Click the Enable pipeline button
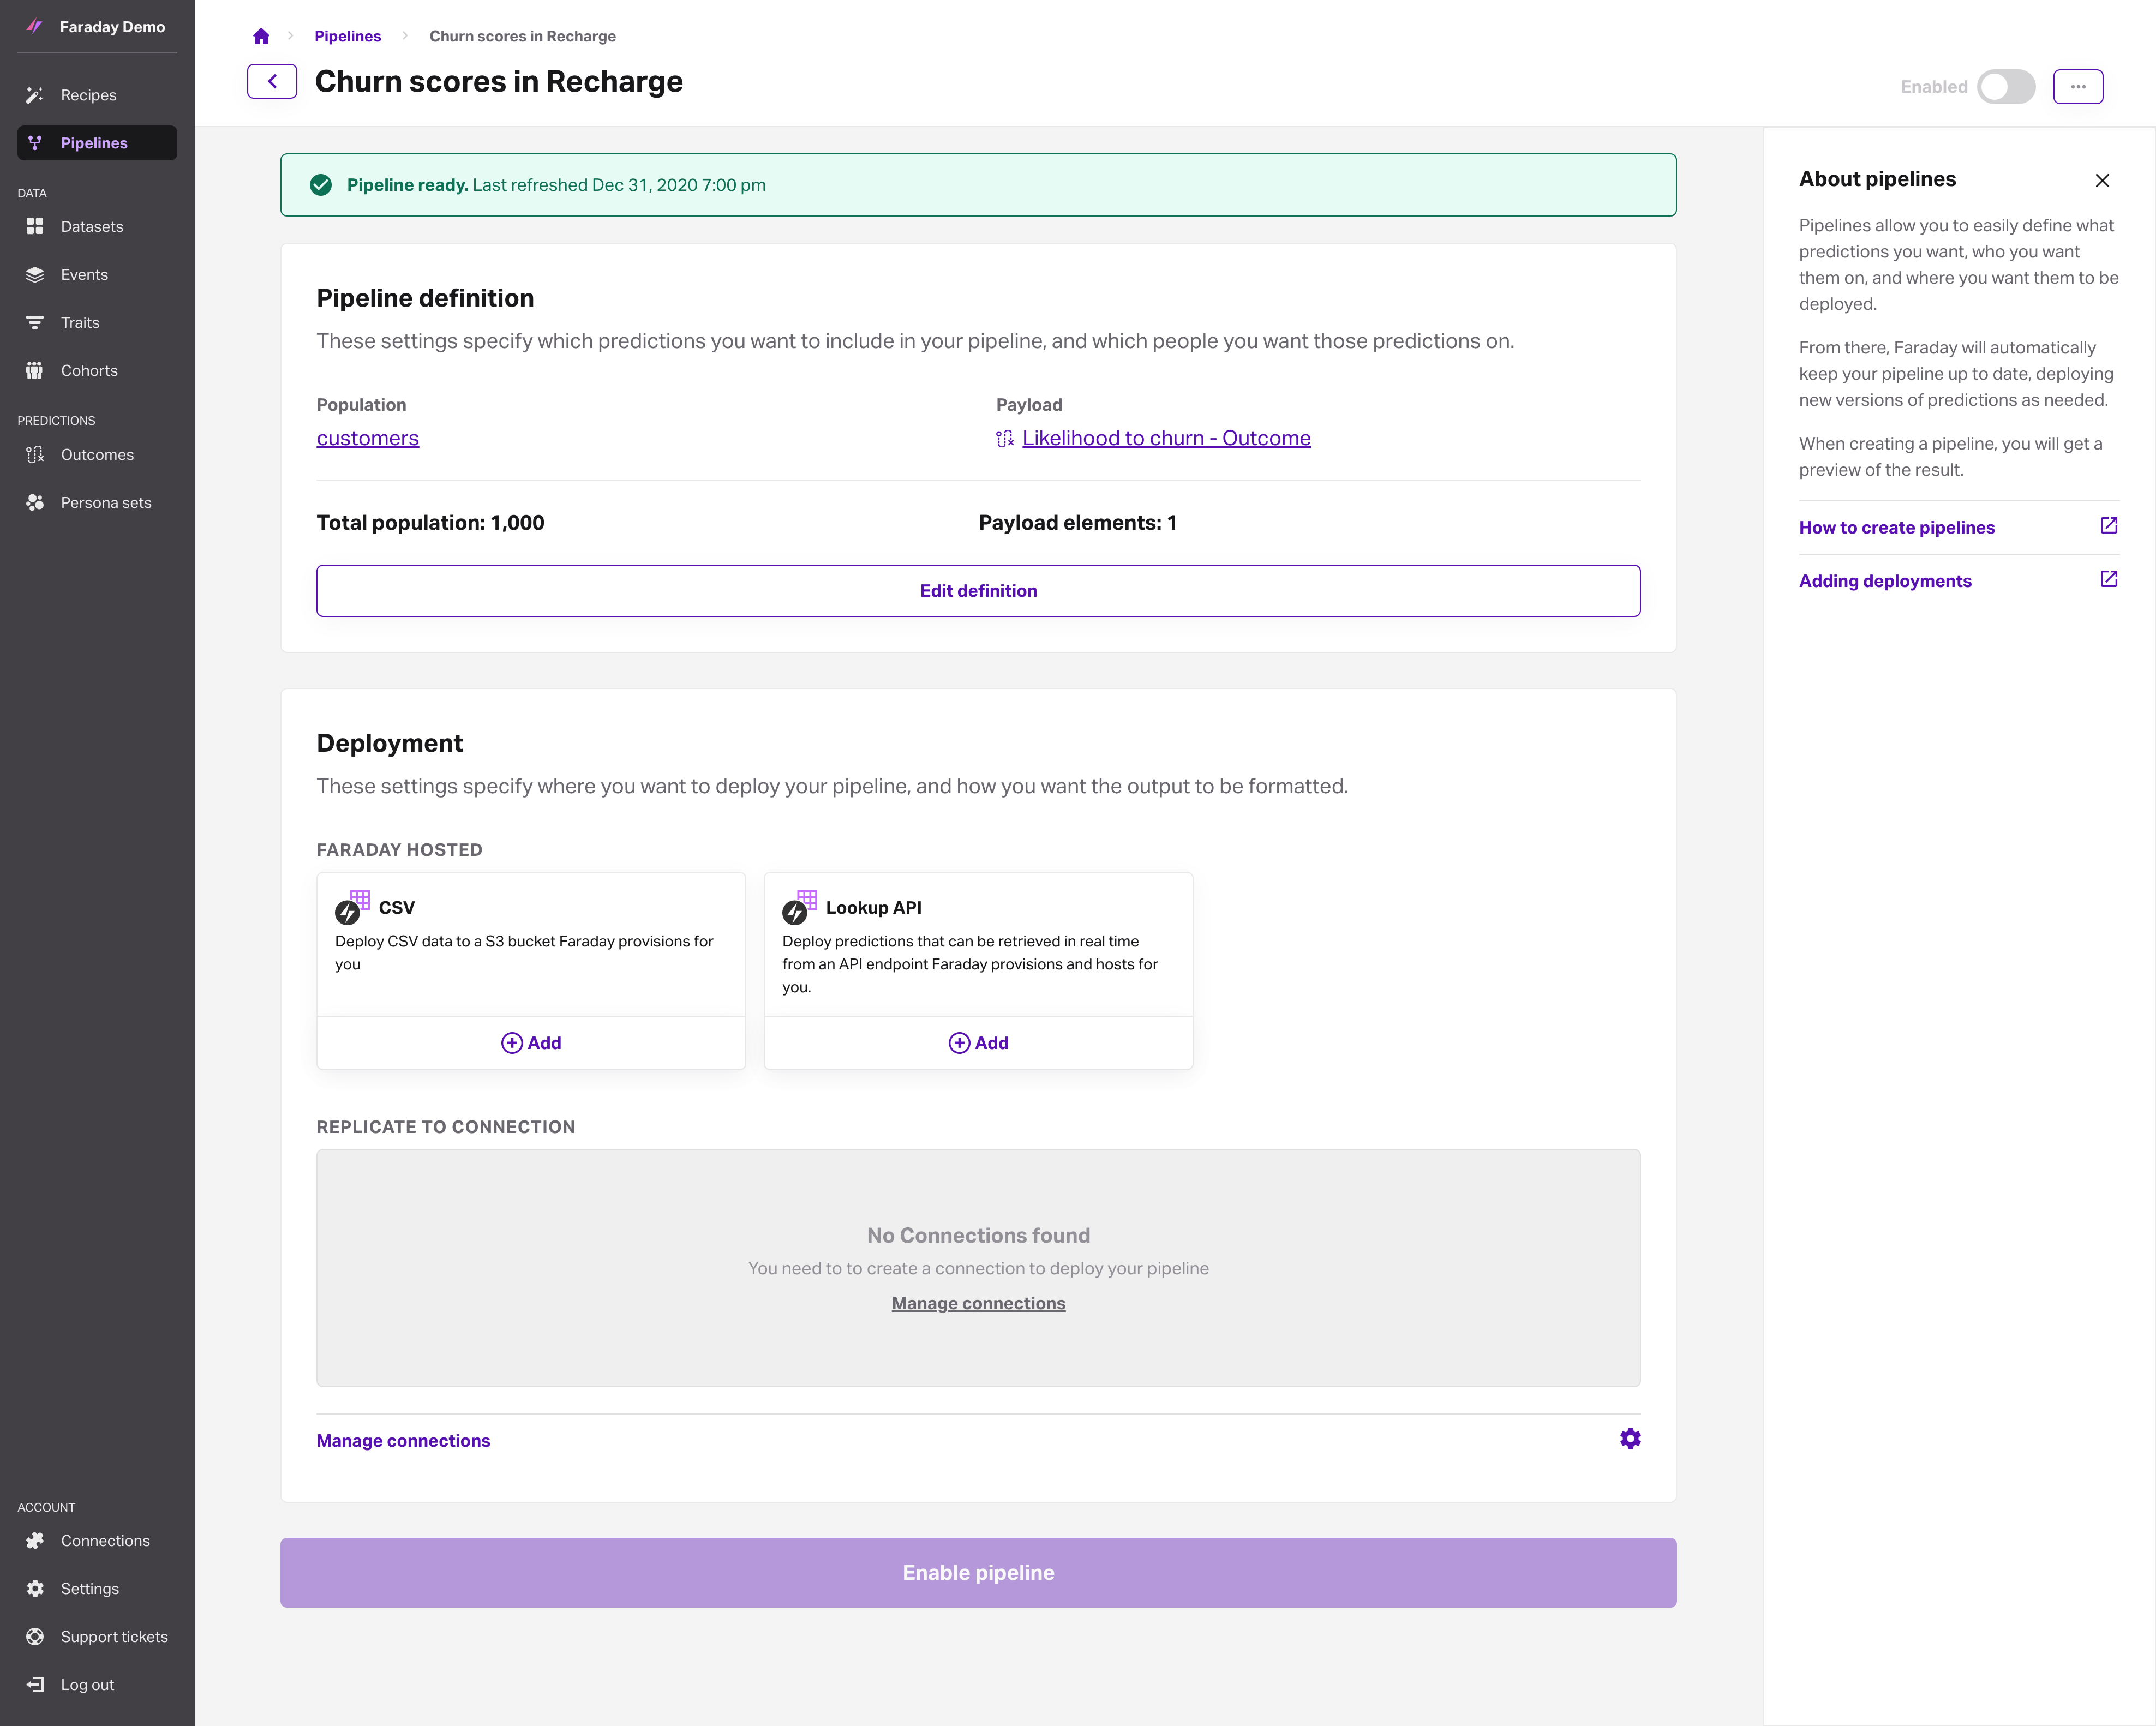The image size is (2156, 1726). tap(978, 1573)
